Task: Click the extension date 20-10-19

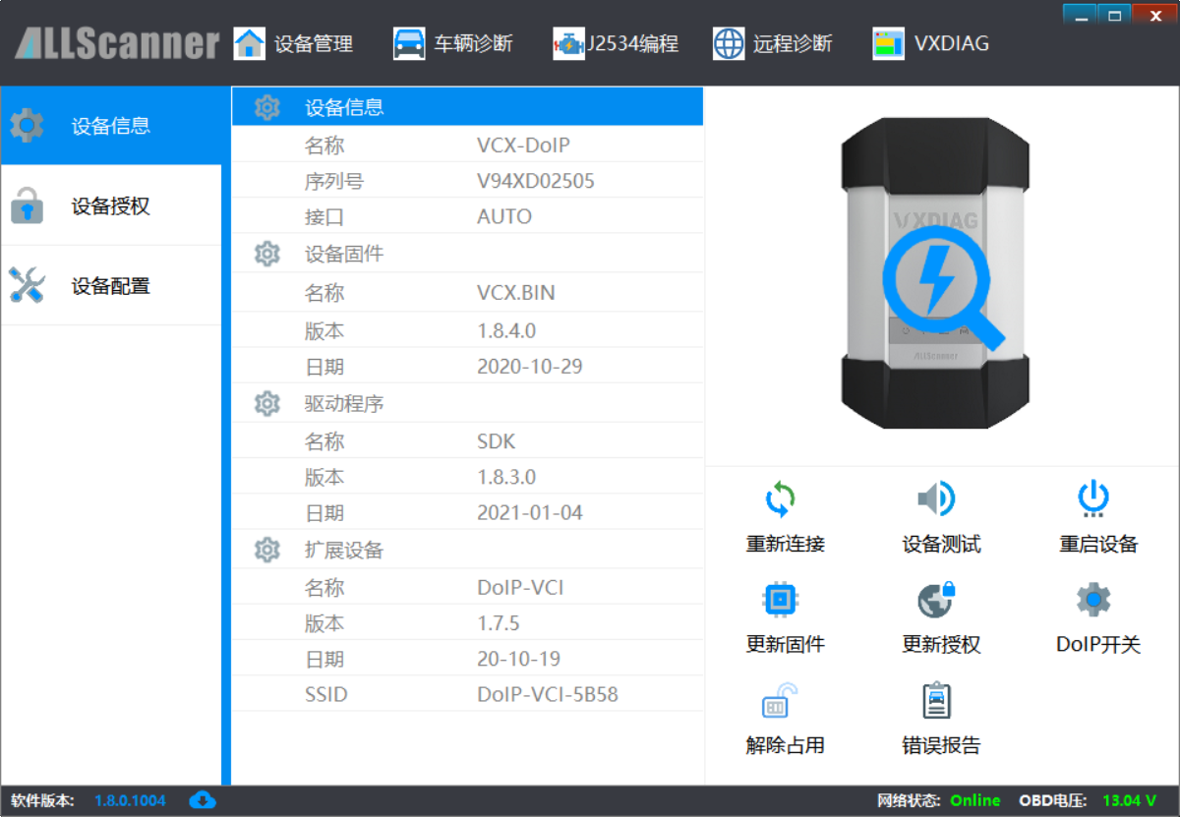Action: 519,659
